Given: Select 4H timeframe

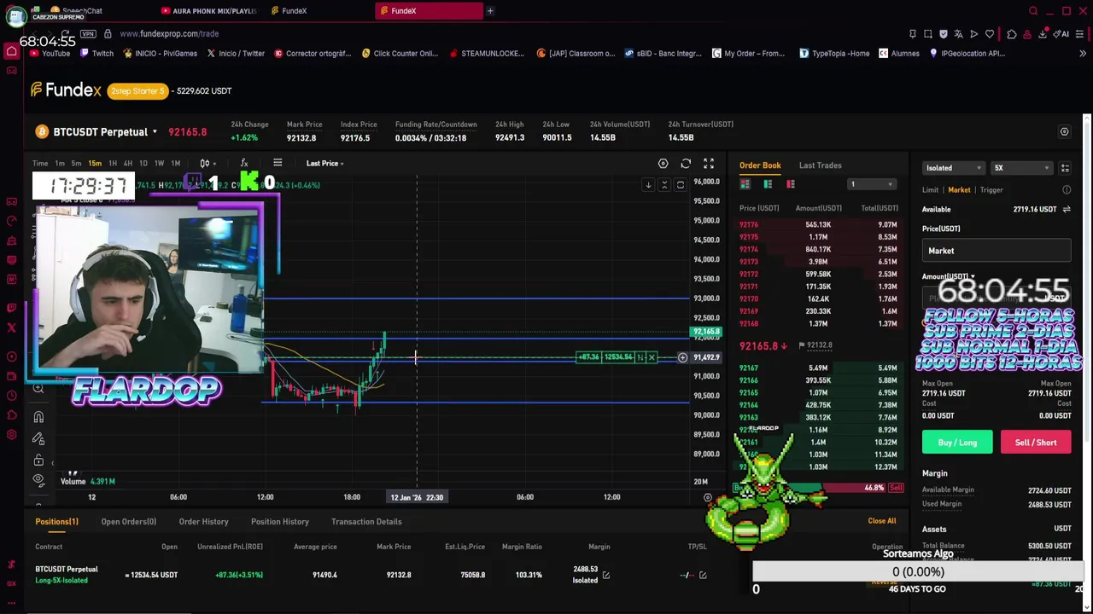Looking at the screenshot, I should (127, 164).
